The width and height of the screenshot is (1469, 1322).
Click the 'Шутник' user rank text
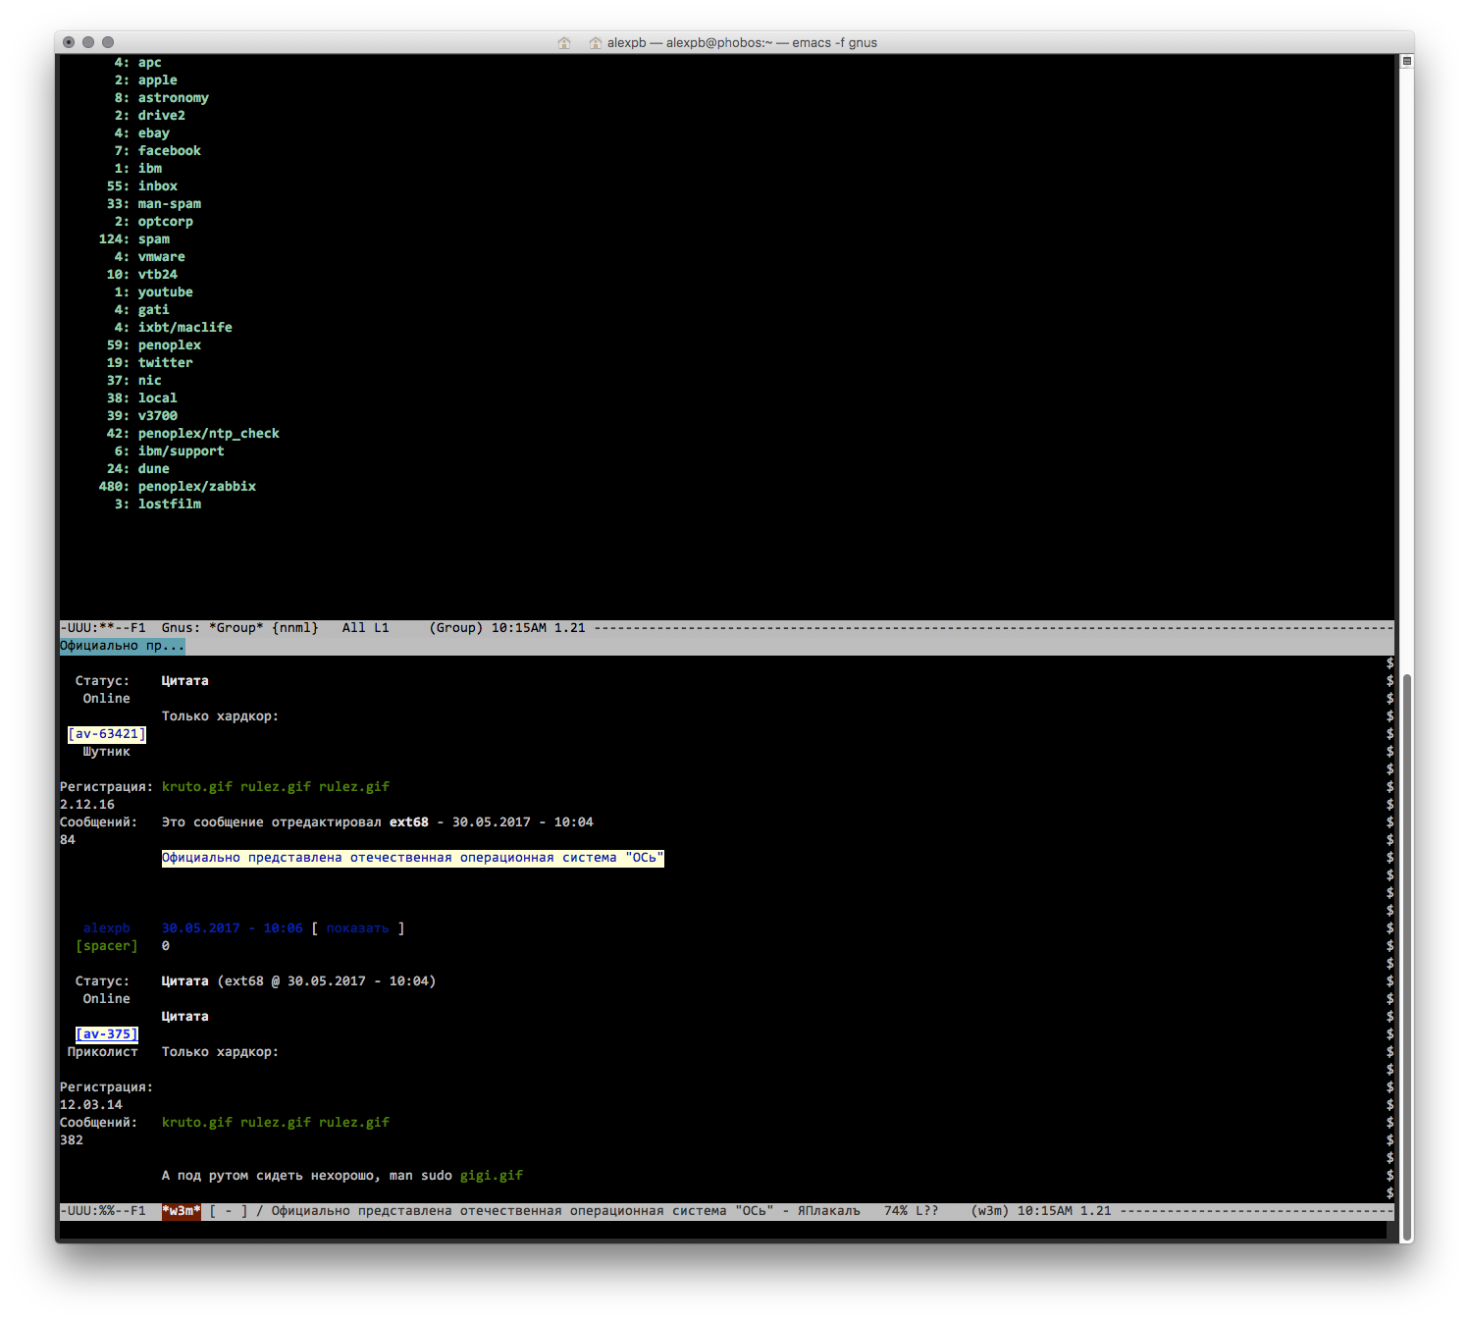(107, 752)
